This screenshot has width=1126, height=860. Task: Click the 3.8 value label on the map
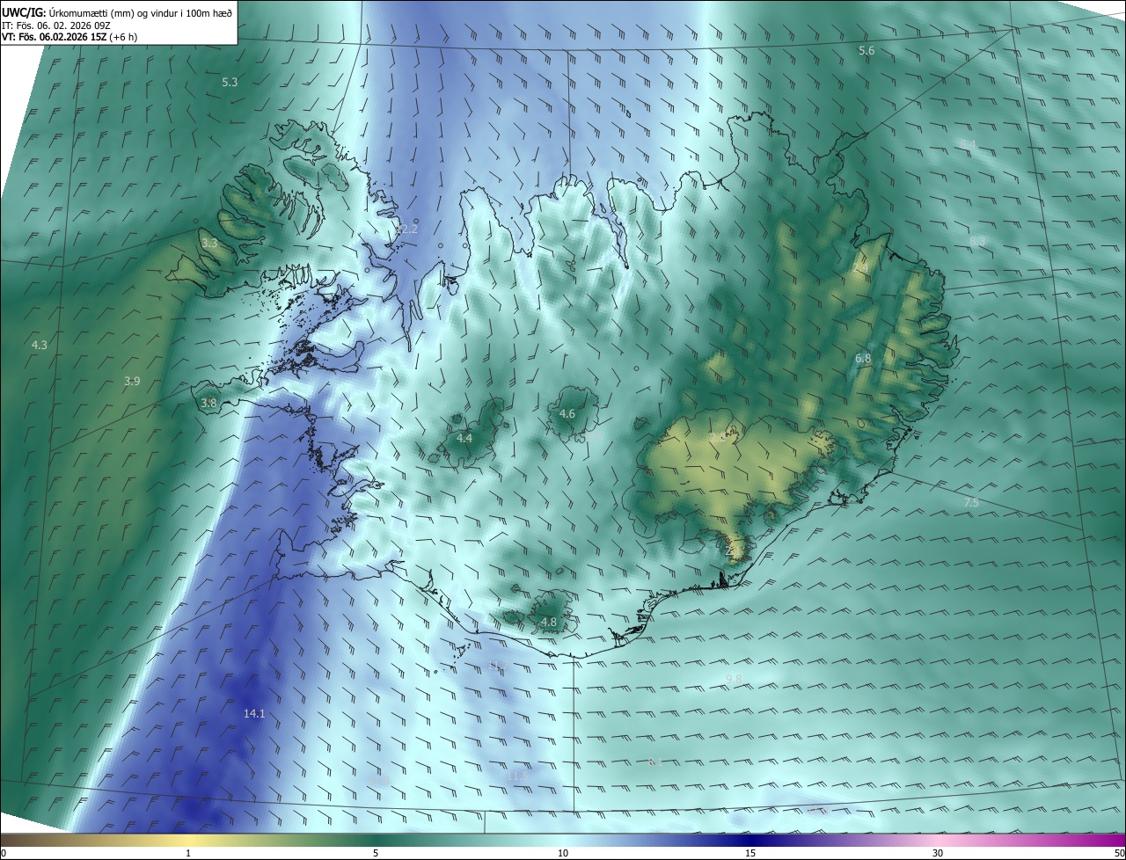pos(208,404)
